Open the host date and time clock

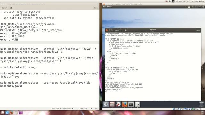[188, 1]
